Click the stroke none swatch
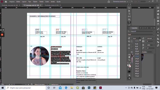The height and width of the screenshot is (90, 160). (x=130, y=66)
